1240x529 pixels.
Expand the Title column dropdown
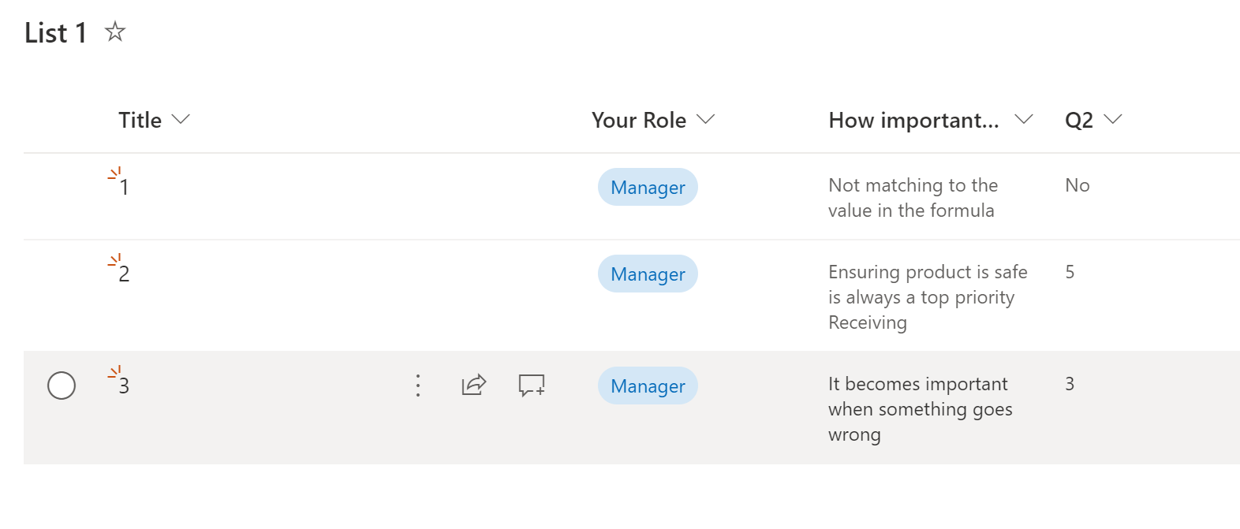(x=181, y=120)
